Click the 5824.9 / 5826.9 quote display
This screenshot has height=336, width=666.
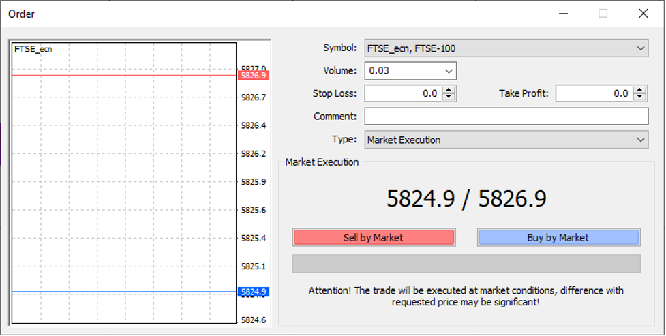pyautogui.click(x=466, y=198)
